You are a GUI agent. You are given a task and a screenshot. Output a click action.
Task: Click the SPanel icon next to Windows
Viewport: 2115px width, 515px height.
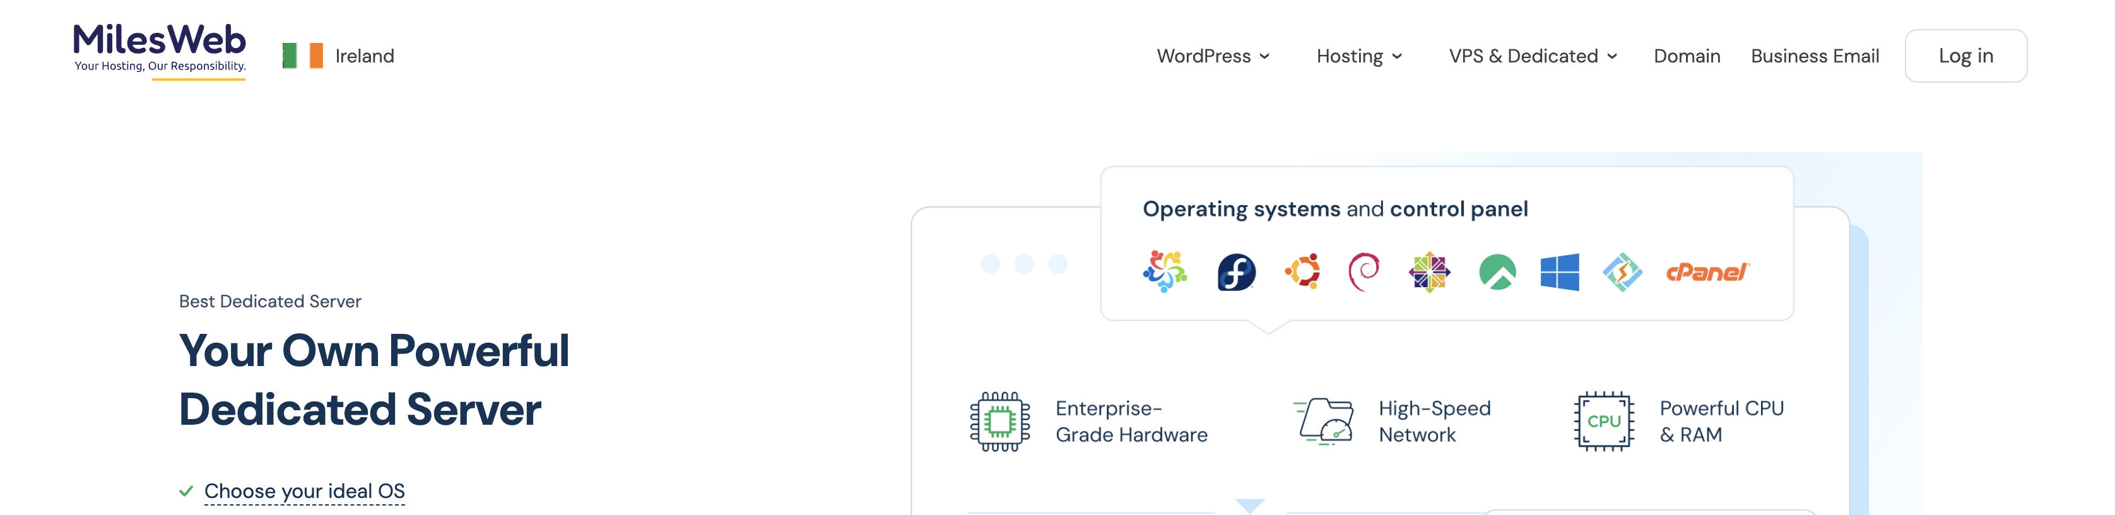click(x=1622, y=272)
